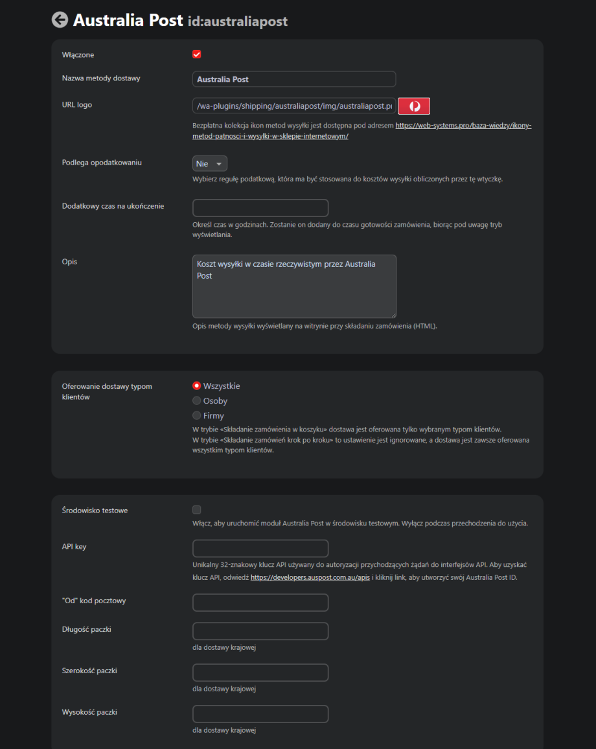Click the back arrow icon
The height and width of the screenshot is (749, 596).
pyautogui.click(x=60, y=20)
